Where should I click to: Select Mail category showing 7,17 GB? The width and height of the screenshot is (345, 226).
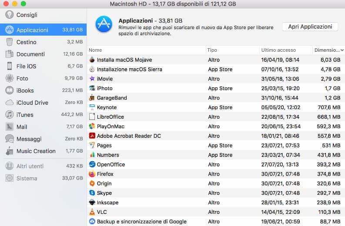(44, 126)
